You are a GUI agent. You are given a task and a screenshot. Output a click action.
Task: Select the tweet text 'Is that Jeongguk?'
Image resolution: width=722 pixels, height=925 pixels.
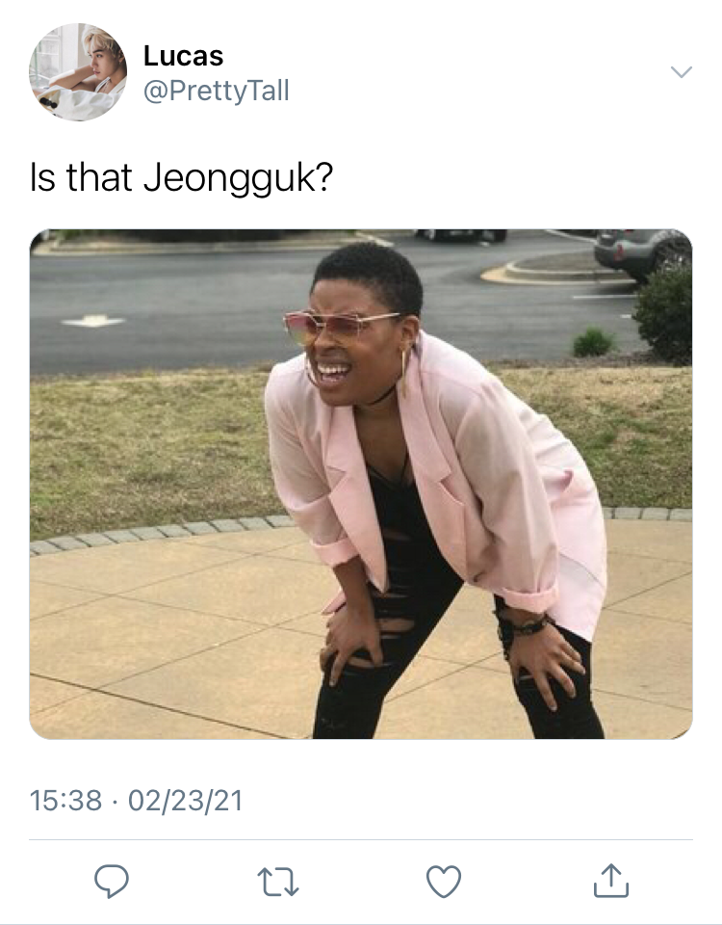[x=182, y=178]
